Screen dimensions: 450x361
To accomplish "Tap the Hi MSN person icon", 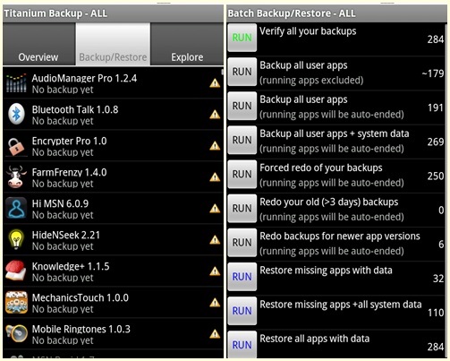I will coord(16,209).
